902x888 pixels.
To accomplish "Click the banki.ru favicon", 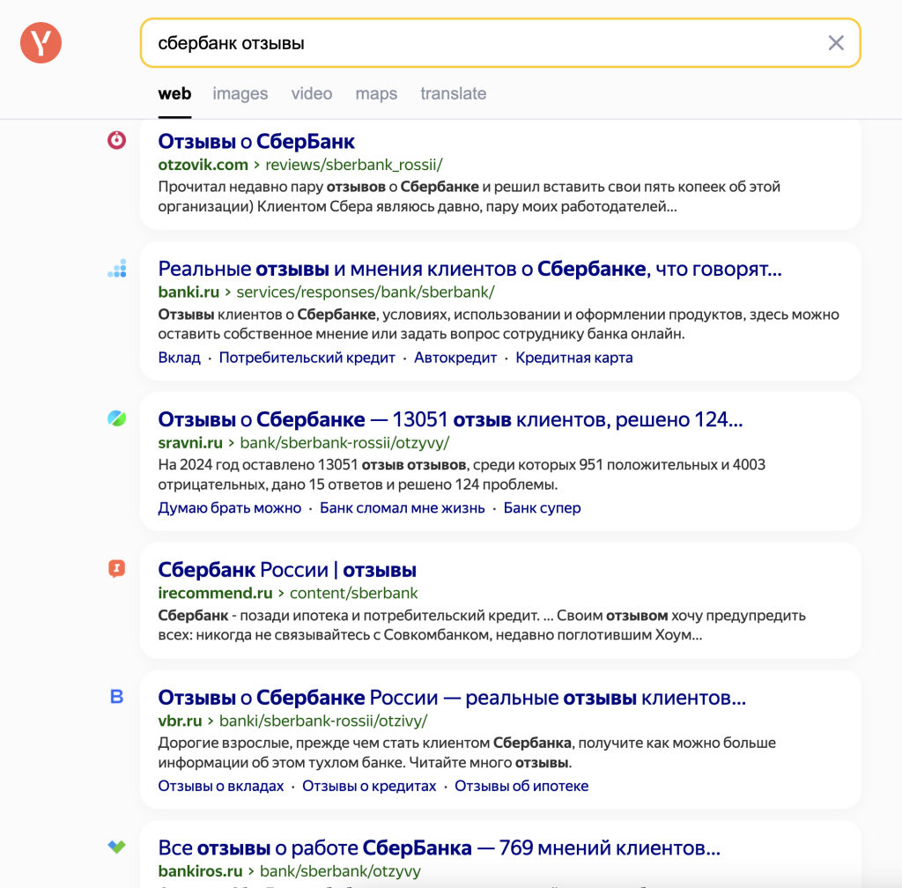I will click(x=117, y=268).
